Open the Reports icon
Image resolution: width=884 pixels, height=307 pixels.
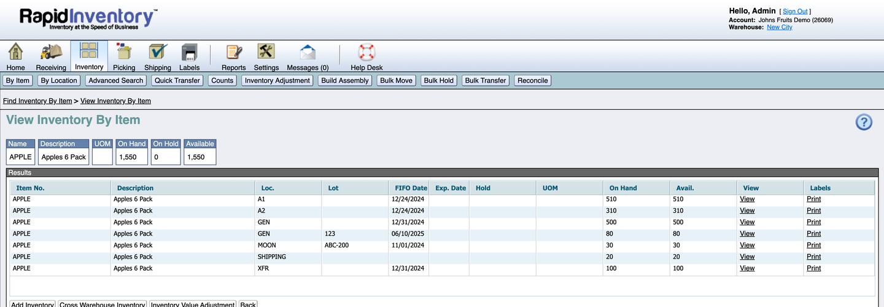click(x=233, y=53)
